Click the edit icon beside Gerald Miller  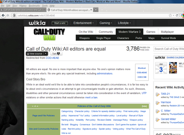pos(157,120)
